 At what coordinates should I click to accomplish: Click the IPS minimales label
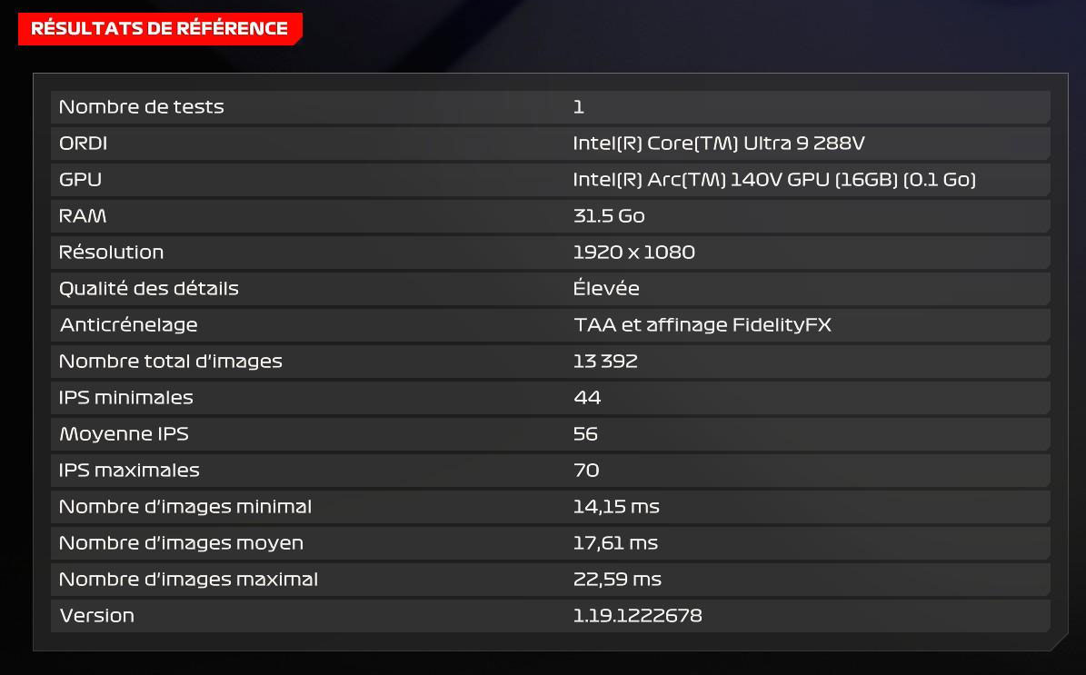(x=125, y=398)
